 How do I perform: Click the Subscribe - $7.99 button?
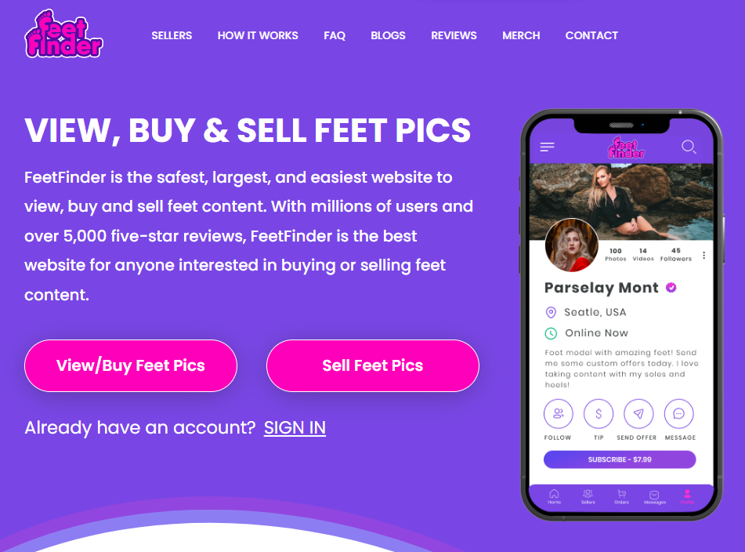pos(620,459)
